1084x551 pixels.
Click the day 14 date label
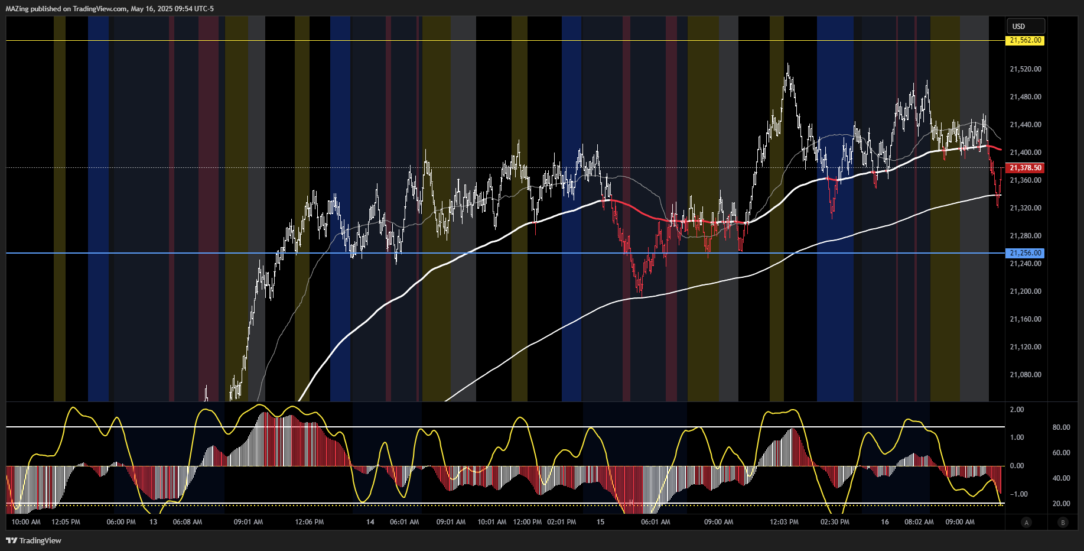pos(370,522)
